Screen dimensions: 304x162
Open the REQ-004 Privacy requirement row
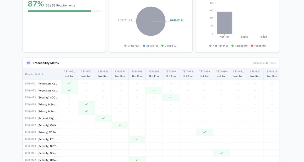coord(42,105)
